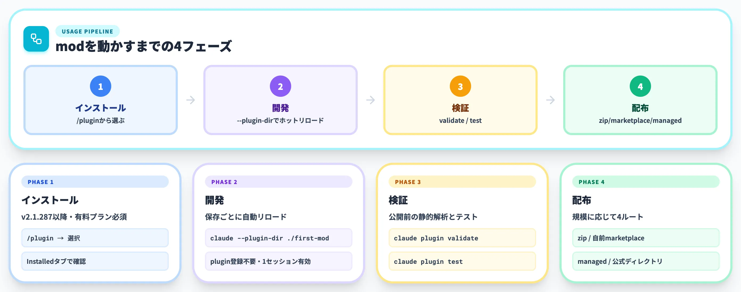The height and width of the screenshot is (292, 741).
Task: Click the purple number 2 circle
Action: pos(281,86)
